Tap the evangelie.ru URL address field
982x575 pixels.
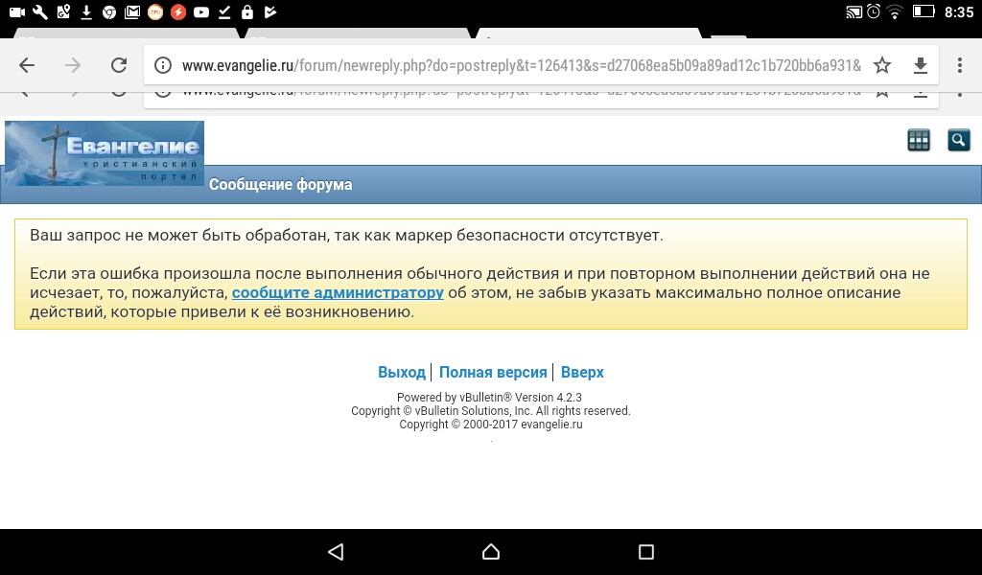[x=518, y=65]
